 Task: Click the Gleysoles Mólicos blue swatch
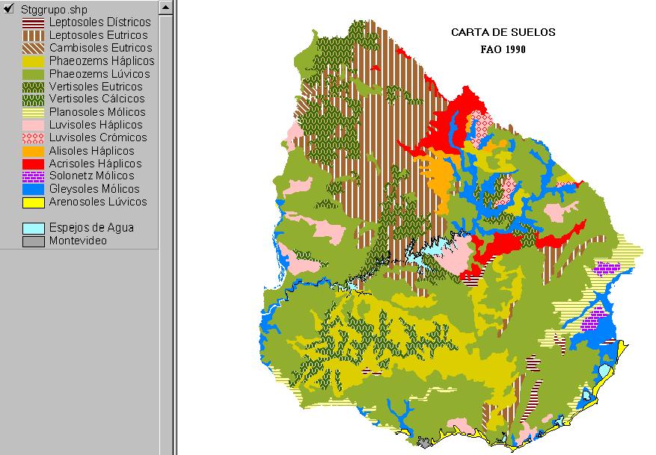(34, 189)
